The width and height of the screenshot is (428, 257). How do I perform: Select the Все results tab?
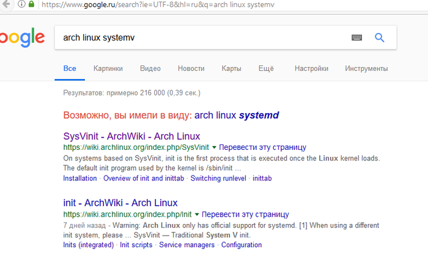[70, 69]
